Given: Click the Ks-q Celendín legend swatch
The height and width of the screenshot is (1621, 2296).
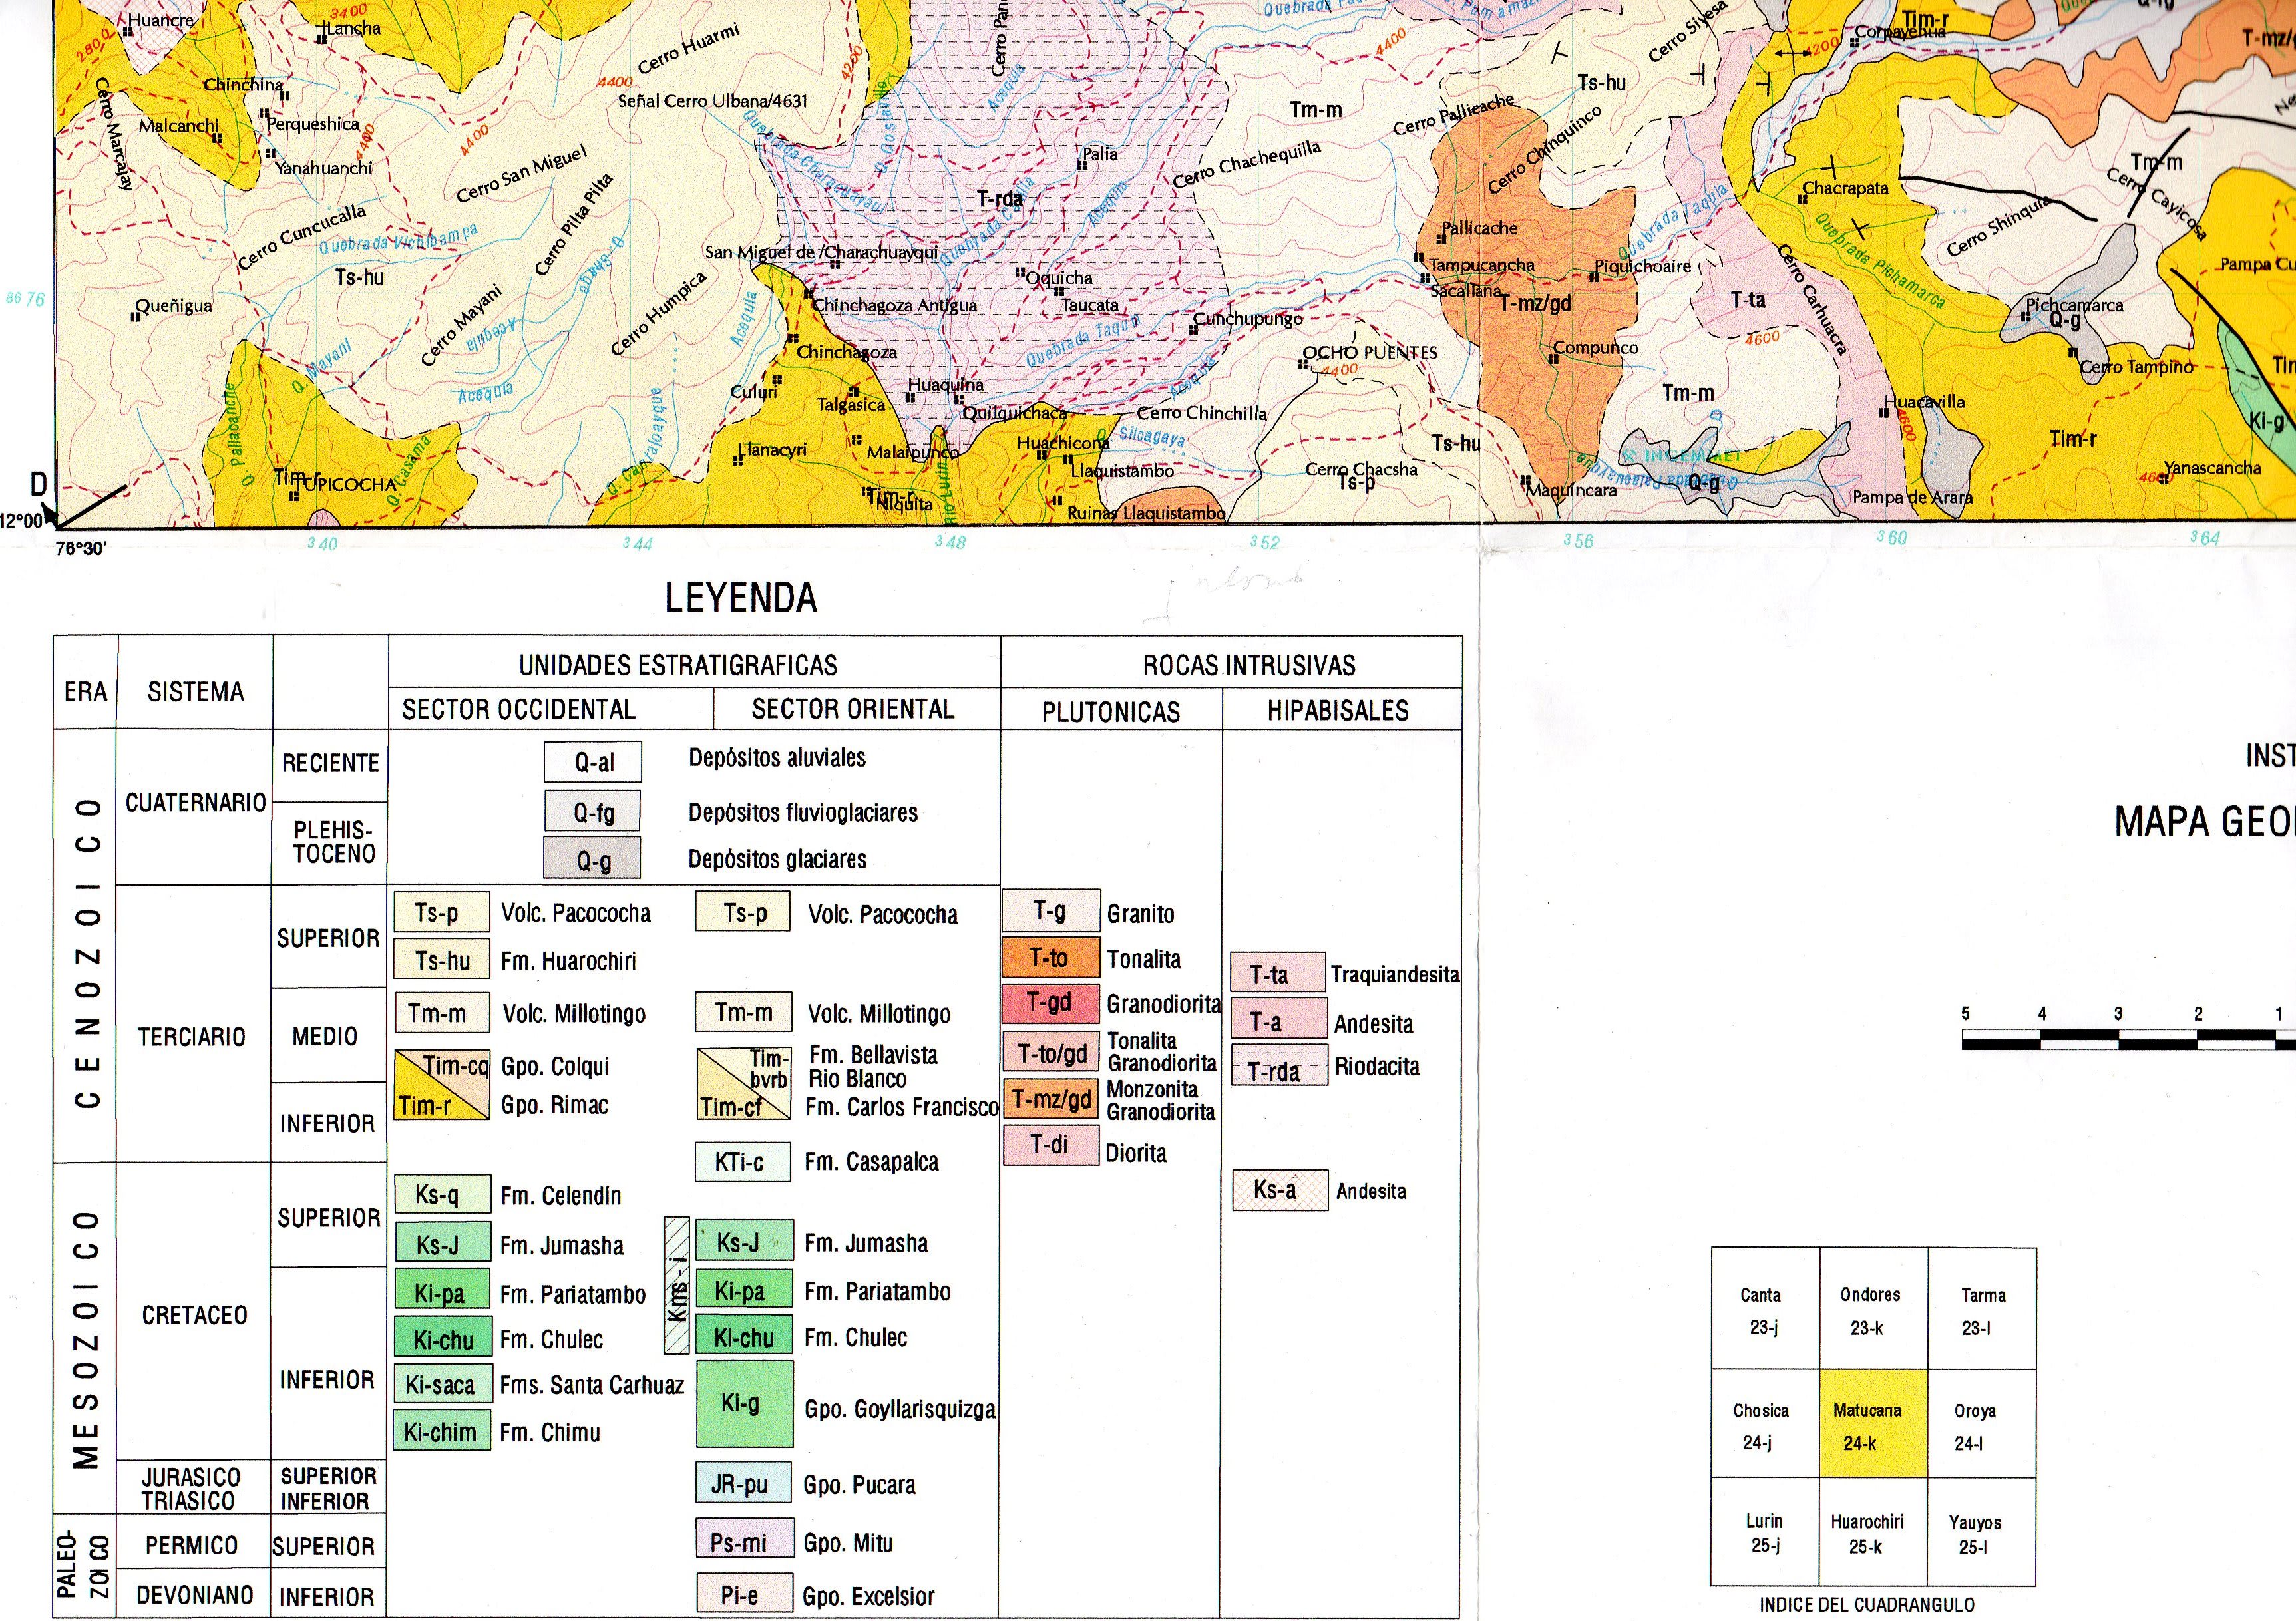Looking at the screenshot, I should 442,1194.
